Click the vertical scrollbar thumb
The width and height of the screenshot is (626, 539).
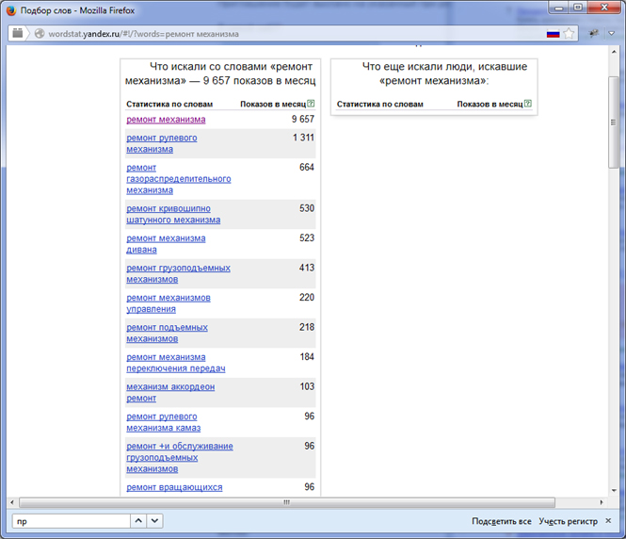click(614, 122)
